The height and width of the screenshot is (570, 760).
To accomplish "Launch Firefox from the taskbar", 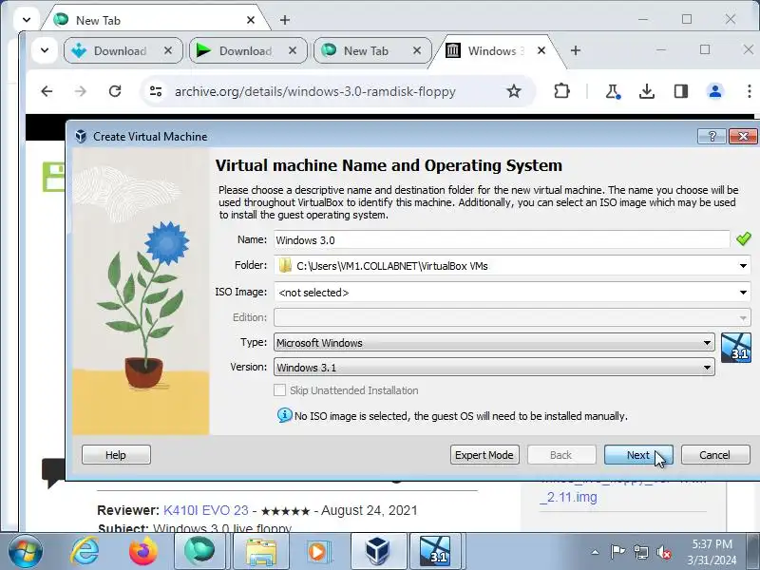I will pos(143,552).
